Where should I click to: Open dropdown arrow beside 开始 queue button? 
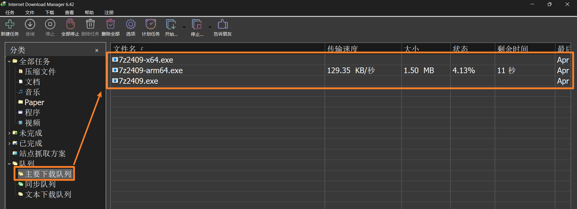point(184,27)
